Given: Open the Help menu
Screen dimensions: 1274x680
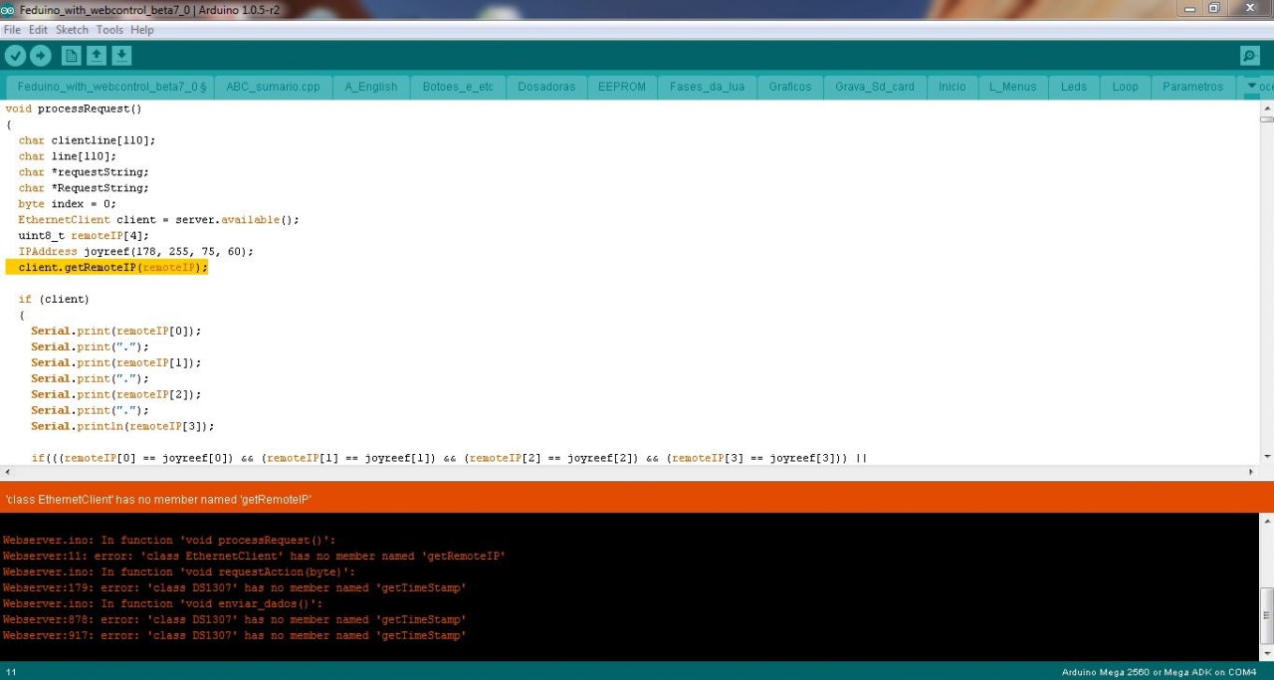Looking at the screenshot, I should (142, 30).
